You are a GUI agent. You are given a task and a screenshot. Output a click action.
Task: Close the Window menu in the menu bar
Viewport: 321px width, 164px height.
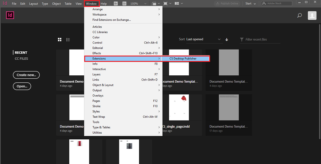(x=91, y=4)
